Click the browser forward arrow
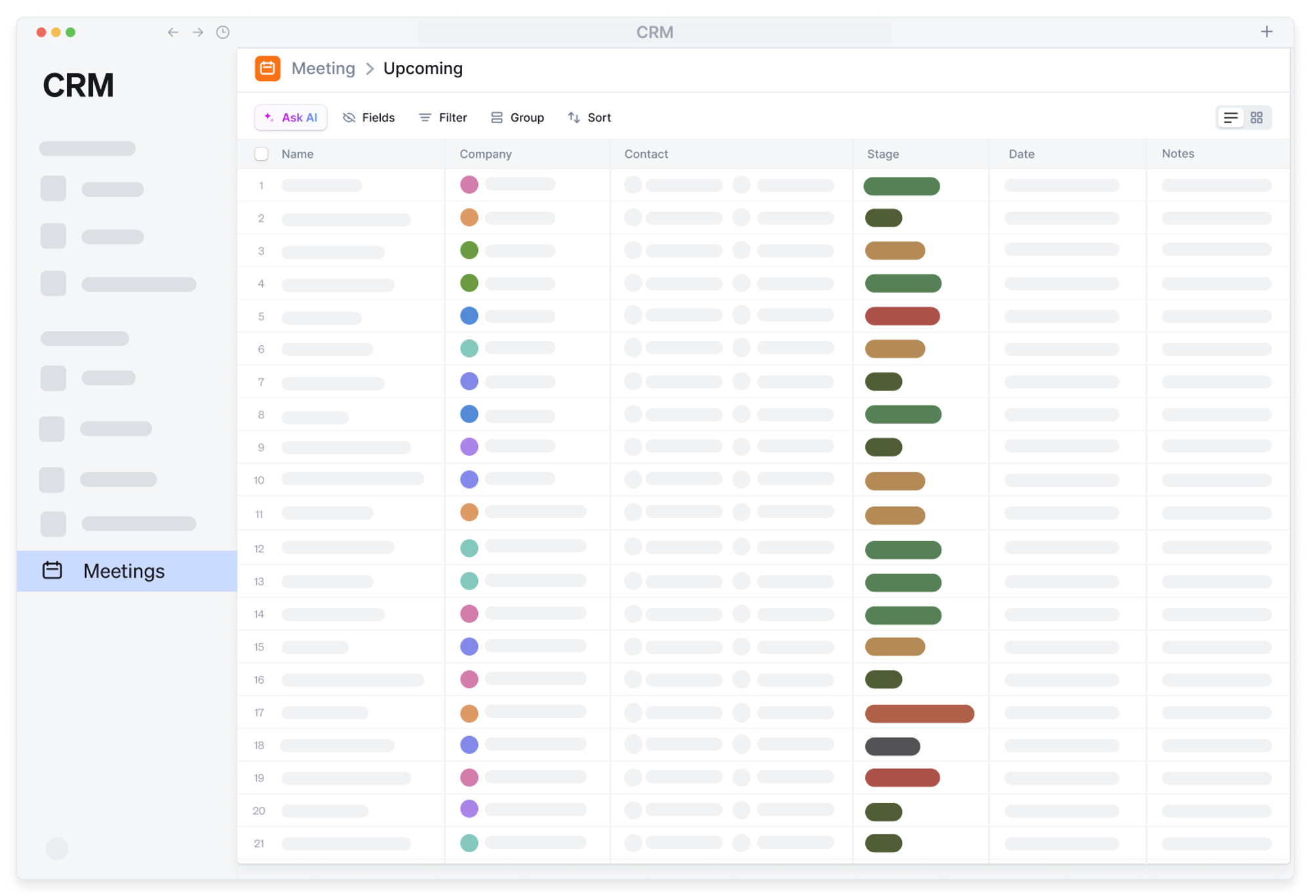The width and height of the screenshot is (1311, 896). 198,32
